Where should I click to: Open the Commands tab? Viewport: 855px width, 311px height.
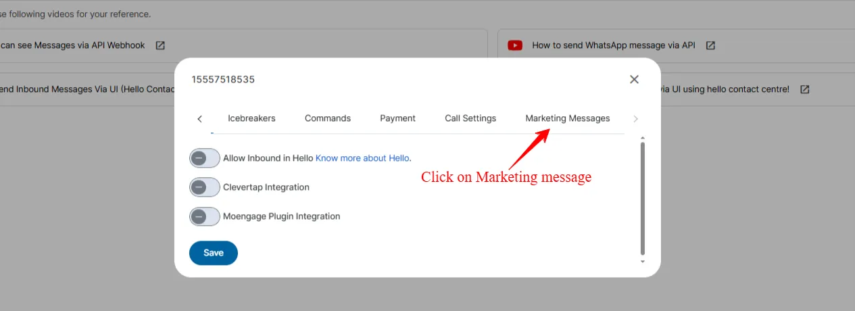(328, 118)
